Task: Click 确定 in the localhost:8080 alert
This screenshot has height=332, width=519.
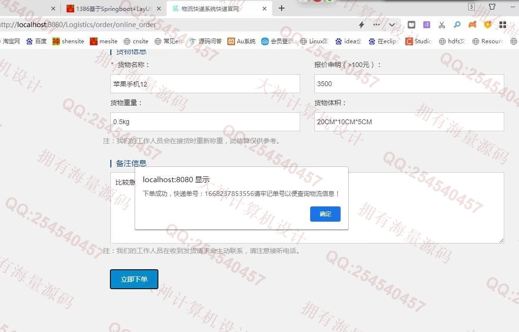Action: [x=325, y=214]
